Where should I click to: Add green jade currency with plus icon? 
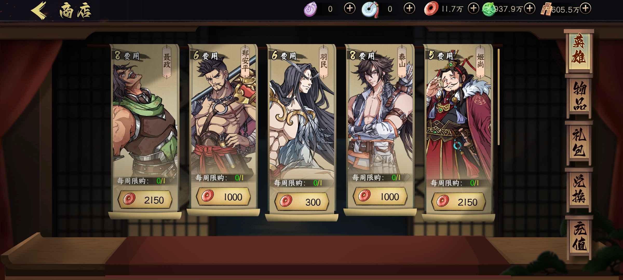tap(530, 9)
